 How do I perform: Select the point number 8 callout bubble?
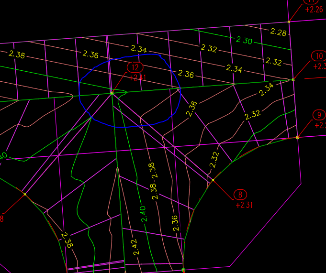[240, 195]
